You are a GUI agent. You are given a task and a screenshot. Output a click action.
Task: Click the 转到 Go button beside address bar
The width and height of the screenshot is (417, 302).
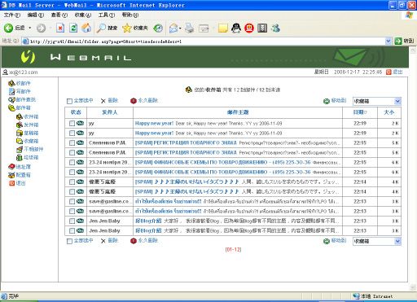pos(404,41)
